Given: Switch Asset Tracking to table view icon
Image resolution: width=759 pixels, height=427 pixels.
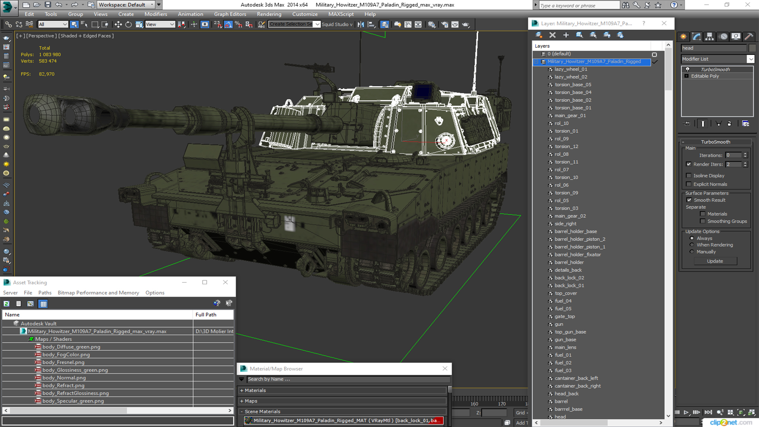Looking at the screenshot, I should coord(43,304).
